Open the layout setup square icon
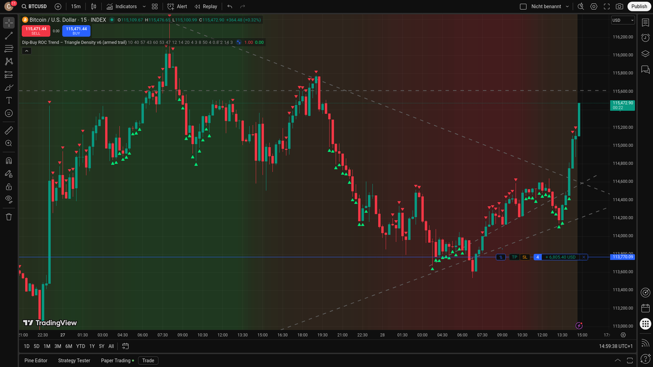This screenshot has width=653, height=367. coord(523,7)
